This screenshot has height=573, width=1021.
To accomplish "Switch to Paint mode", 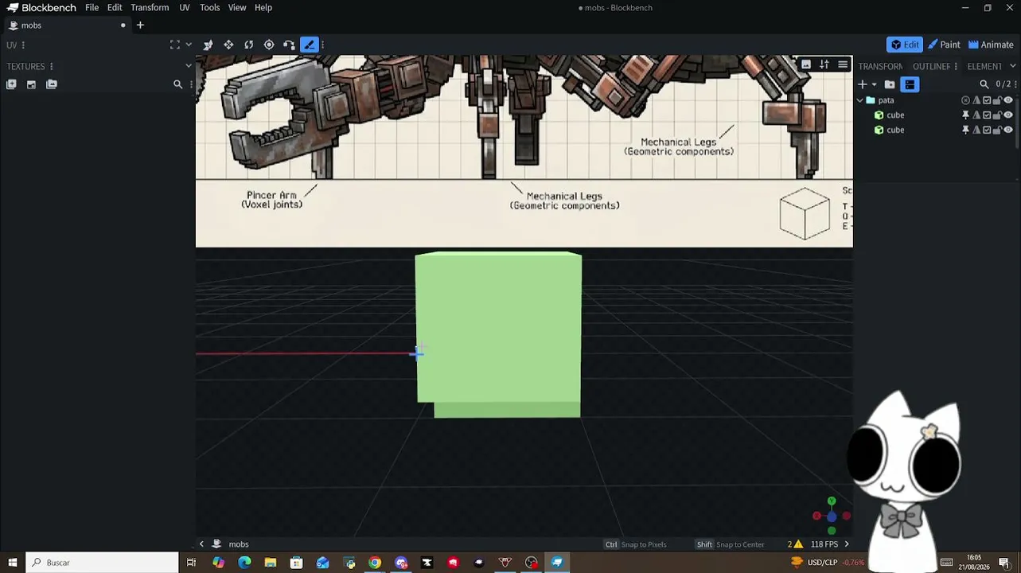I will 944,45.
